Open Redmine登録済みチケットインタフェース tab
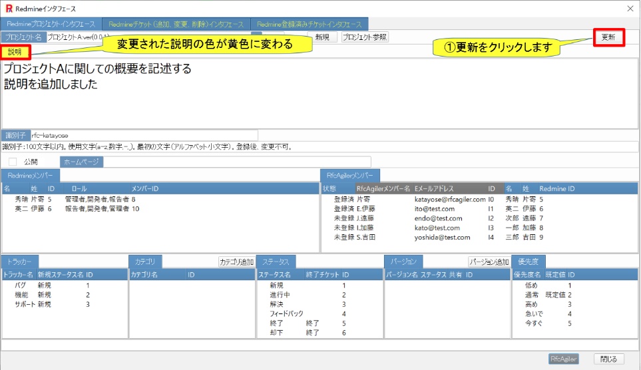 (x=310, y=24)
